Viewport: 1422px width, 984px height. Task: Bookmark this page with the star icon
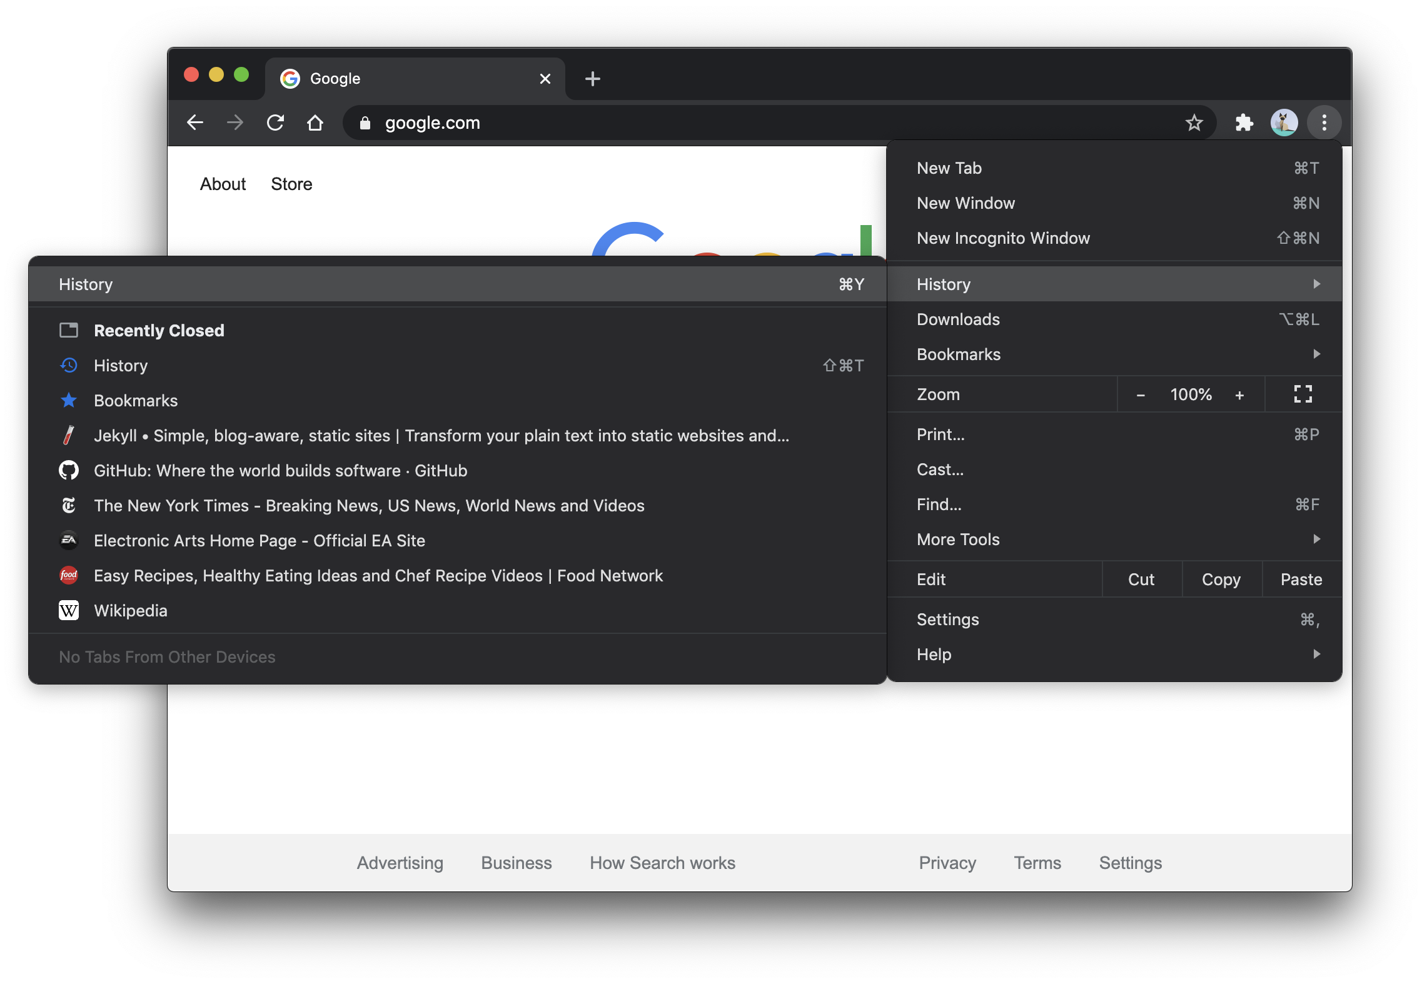click(x=1194, y=123)
